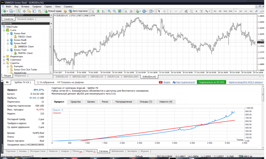Screen dimensions: 266x159
Task: Toggle the Terminal window icon
Action: (x=34, y=11)
